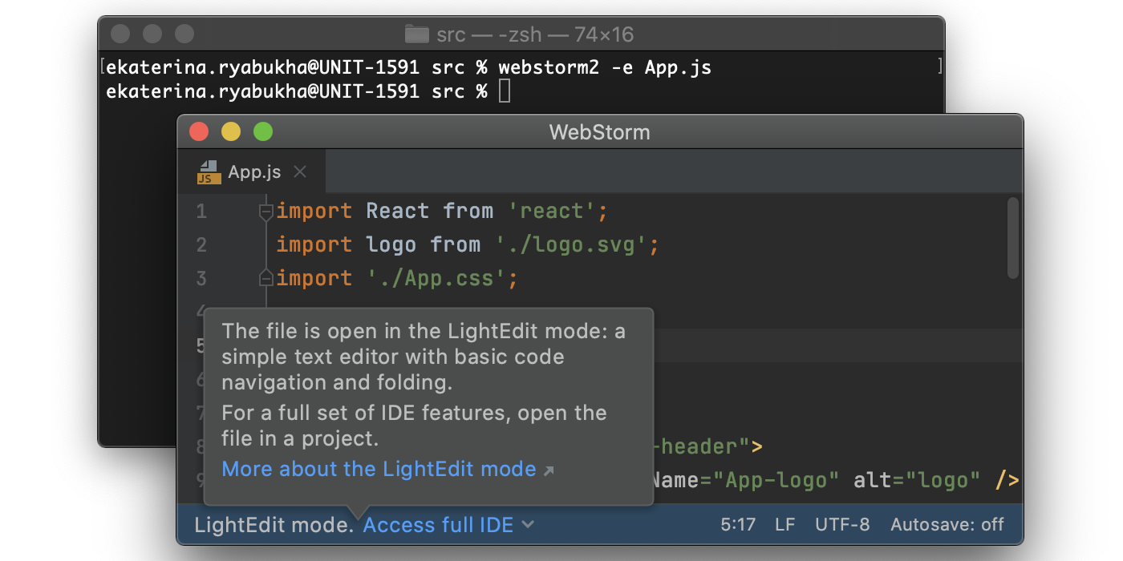
Task: Click the 'react' string on line 1
Action: pyautogui.click(x=552, y=212)
